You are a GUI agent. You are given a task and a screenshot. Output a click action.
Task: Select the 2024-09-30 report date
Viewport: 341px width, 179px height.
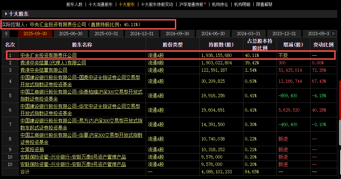(178, 34)
